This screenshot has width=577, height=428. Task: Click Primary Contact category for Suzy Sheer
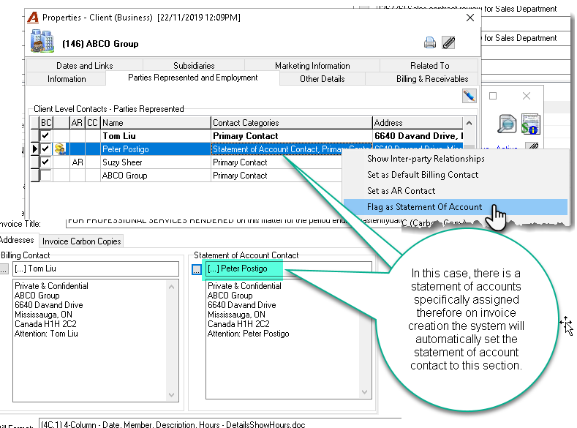(276, 162)
